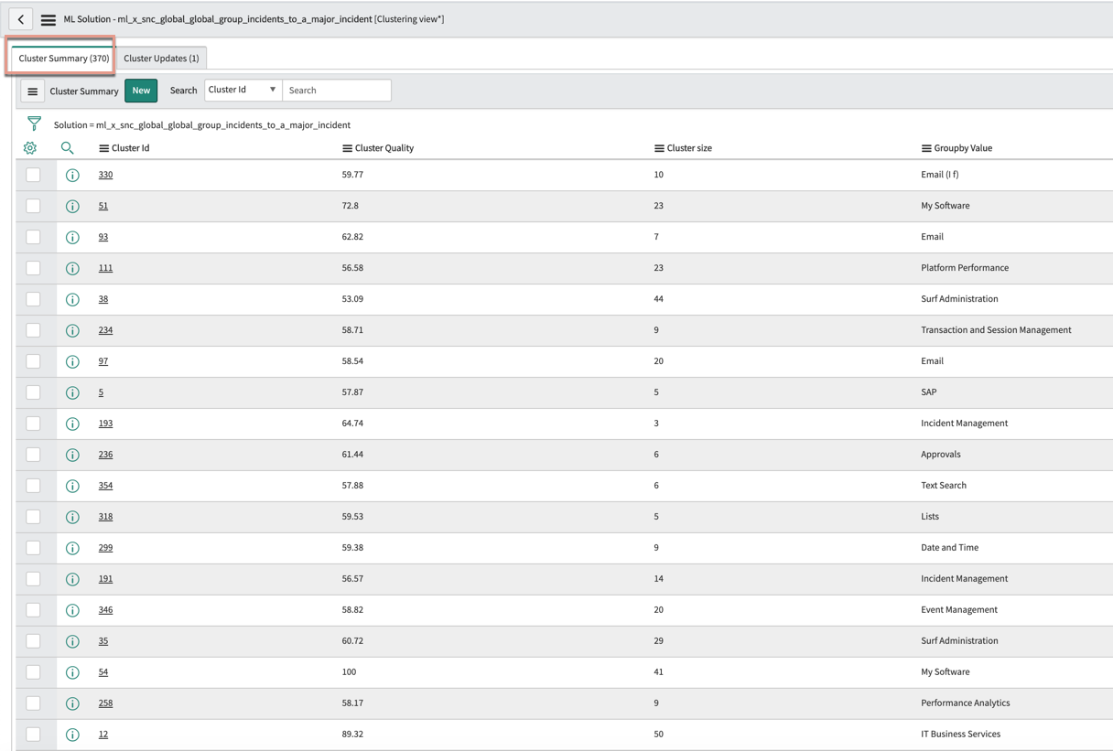Image resolution: width=1113 pixels, height=751 pixels.
Task: Click 'Text Search' groupby value
Action: click(x=944, y=486)
